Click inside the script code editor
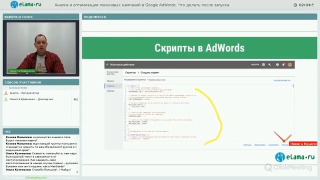Screen dimensions: 320x180 [208, 112]
